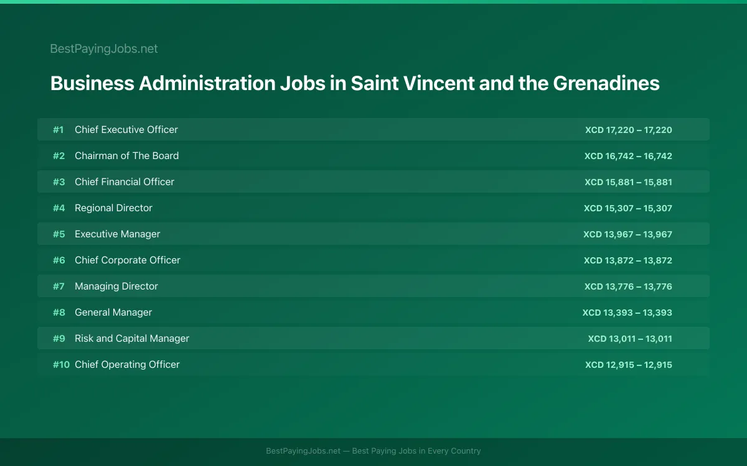The width and height of the screenshot is (747, 466).
Task: Click the salary XCD 13,011 – 13,011
Action: pos(630,339)
